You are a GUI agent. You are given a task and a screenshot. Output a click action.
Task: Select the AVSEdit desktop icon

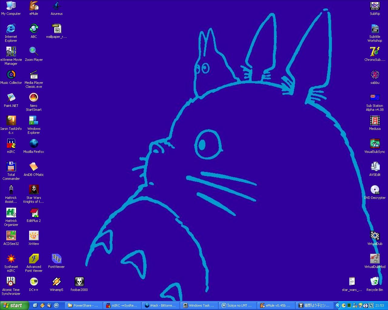click(x=375, y=169)
